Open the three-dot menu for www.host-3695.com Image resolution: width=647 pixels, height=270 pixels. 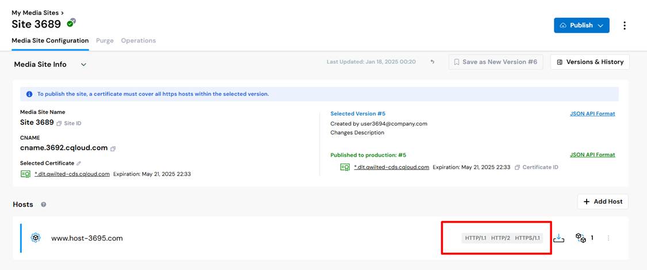tap(608, 238)
